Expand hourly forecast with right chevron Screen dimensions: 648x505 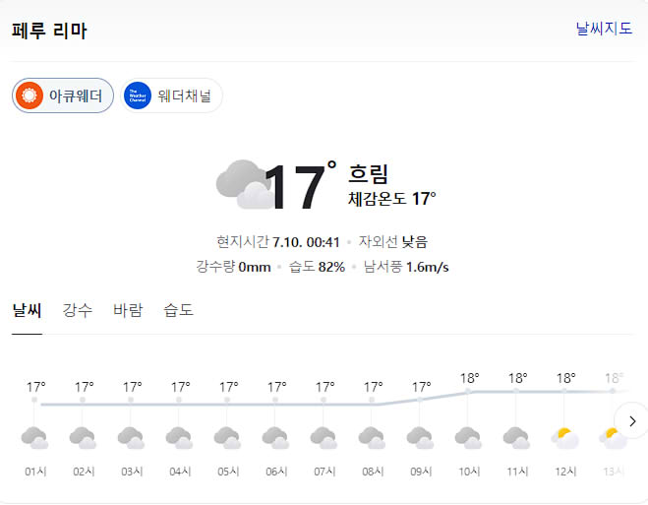(632, 421)
